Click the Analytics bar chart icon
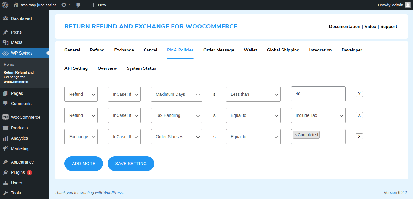The height and width of the screenshot is (199, 413). pyautogui.click(x=5, y=138)
